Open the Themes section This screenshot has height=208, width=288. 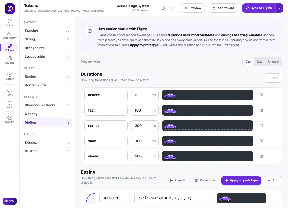10,60
